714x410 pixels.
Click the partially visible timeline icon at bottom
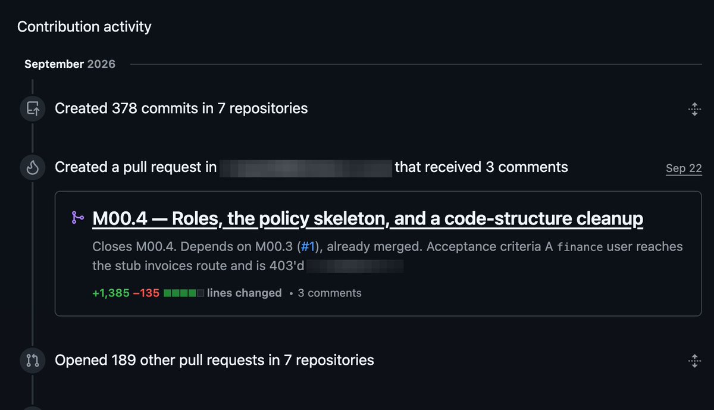(32, 408)
